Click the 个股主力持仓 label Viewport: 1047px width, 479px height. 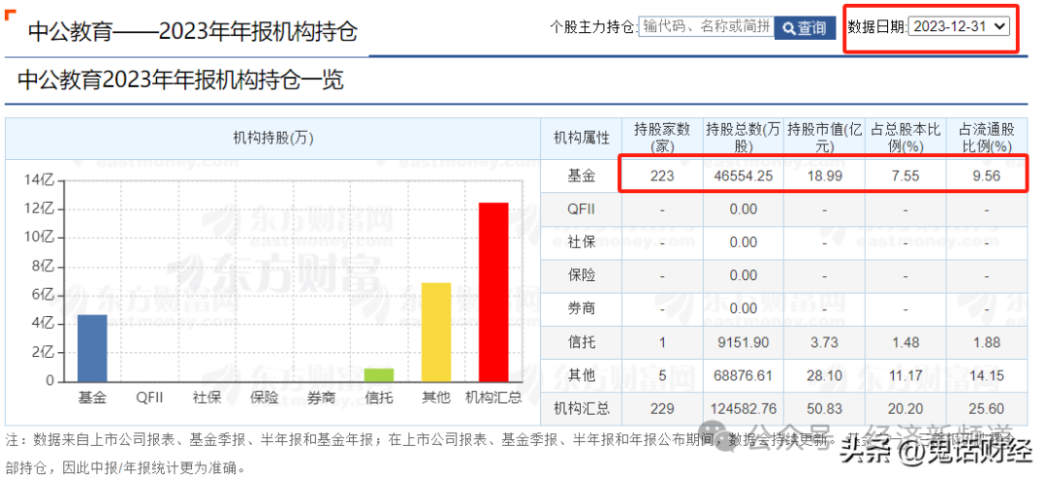[x=593, y=27]
